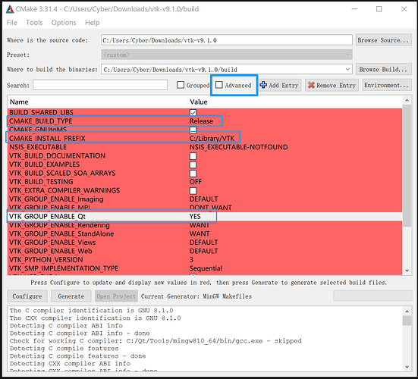
Task: Click the output log scroll up arrow
Action: (x=407, y=311)
